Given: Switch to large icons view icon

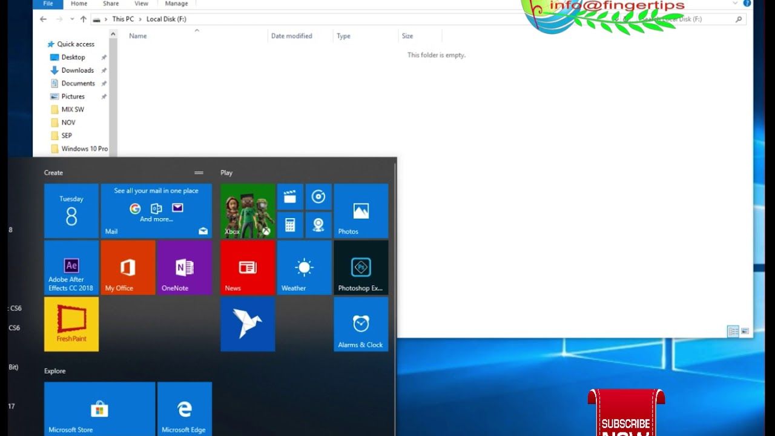Looking at the screenshot, I should point(745,331).
